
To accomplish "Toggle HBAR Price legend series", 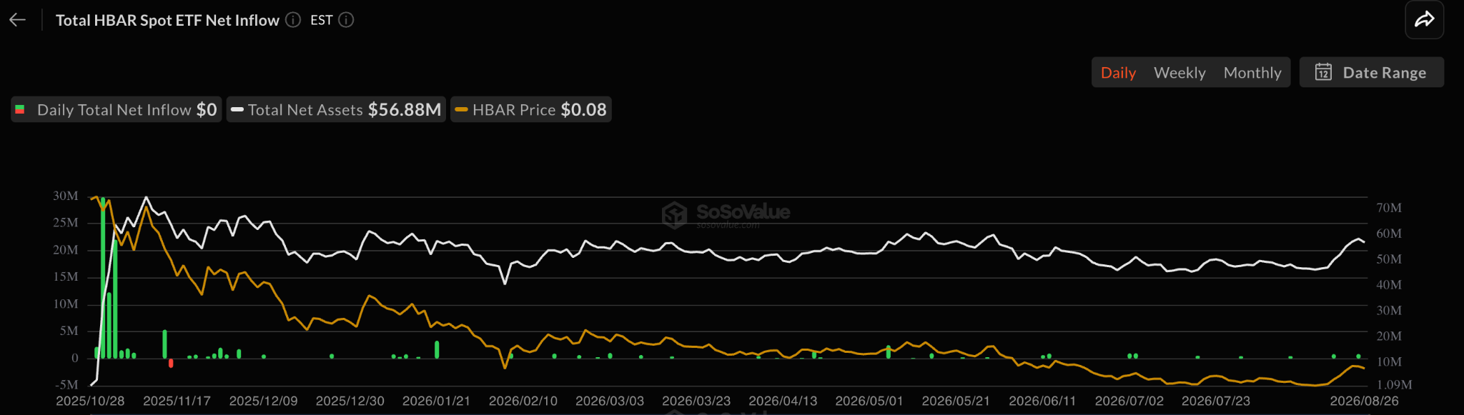I will [x=531, y=109].
